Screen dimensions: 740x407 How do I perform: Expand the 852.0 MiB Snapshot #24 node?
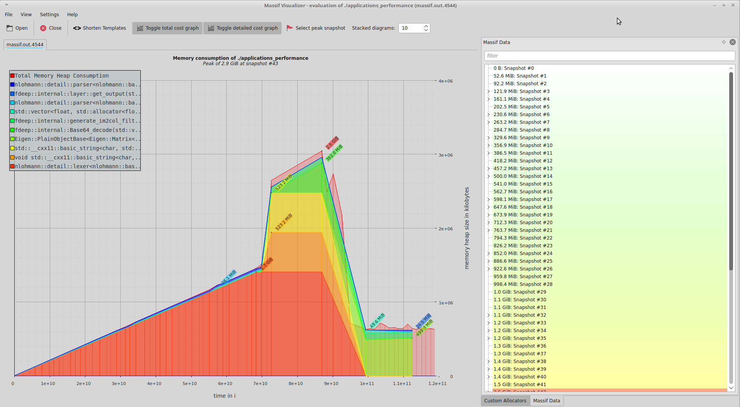489,253
